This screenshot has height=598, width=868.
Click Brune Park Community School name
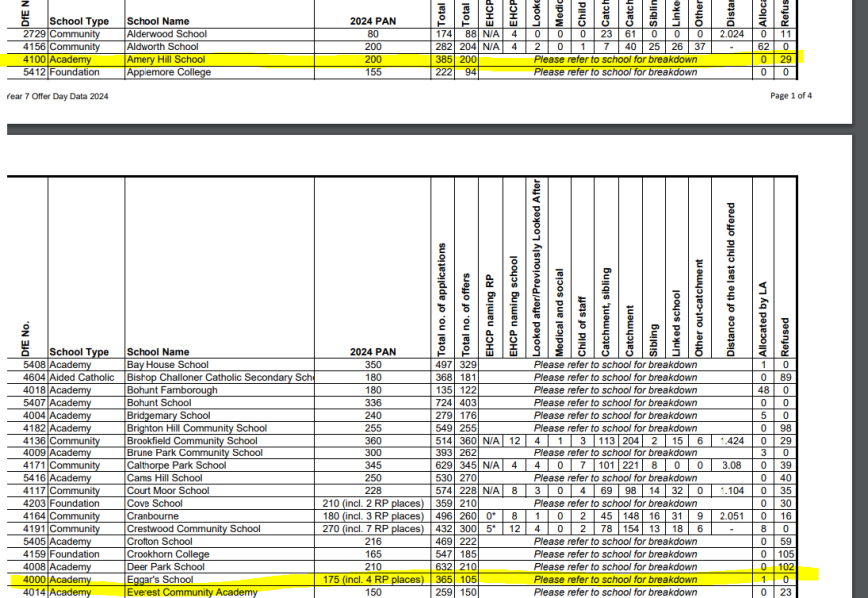(194, 452)
